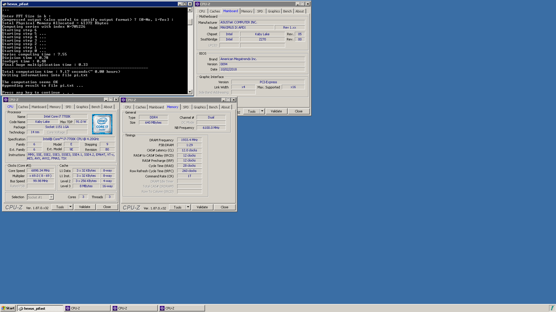556x312 pixels.
Task: Click the CAS# Latency 12.0 clocks value
Action: click(x=189, y=150)
